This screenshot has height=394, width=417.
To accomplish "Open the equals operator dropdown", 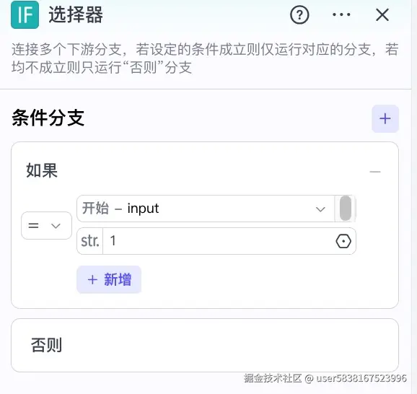I will [x=47, y=226].
